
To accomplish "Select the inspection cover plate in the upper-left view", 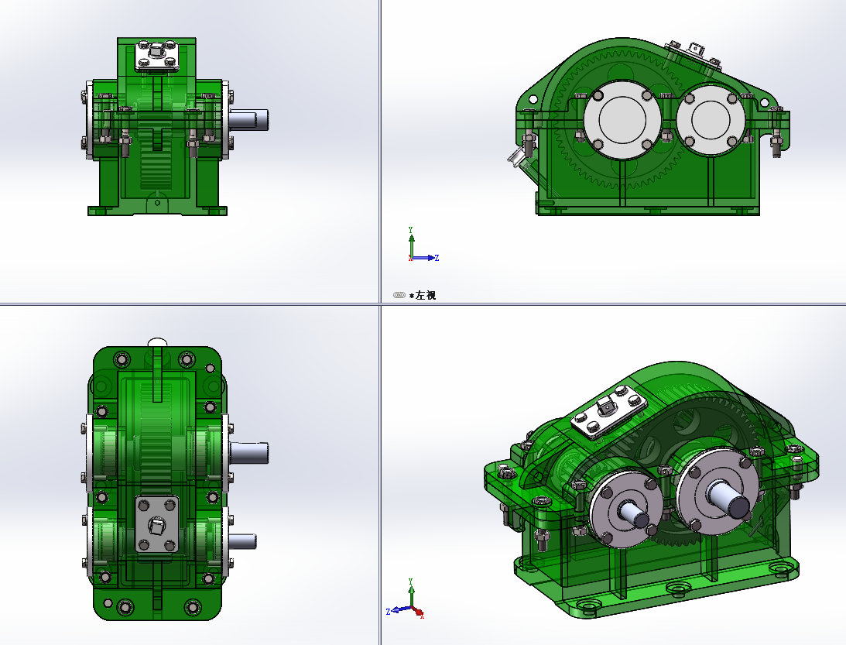I will [x=156, y=56].
